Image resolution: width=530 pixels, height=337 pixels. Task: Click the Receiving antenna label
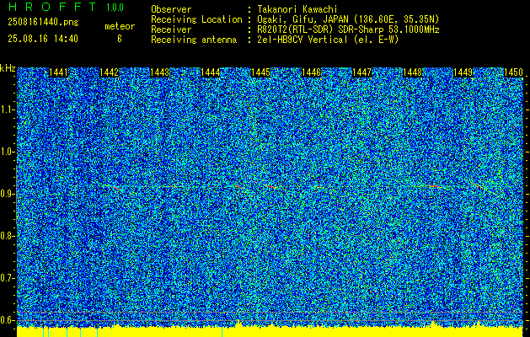[x=194, y=40]
